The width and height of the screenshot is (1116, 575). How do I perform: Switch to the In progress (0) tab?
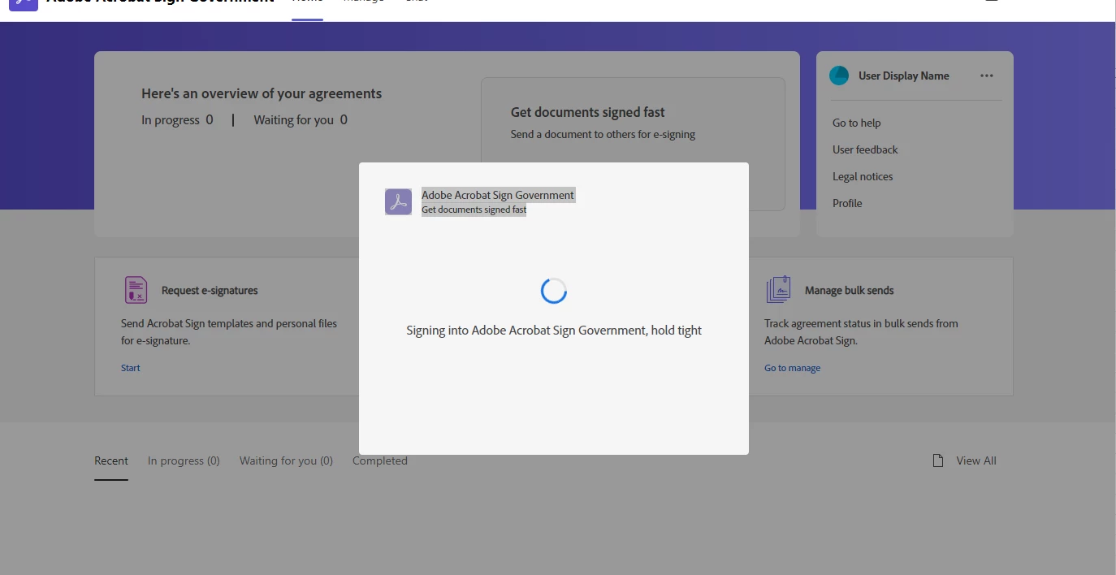coord(184,460)
